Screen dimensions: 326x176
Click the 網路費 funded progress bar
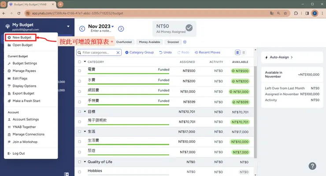click(128, 94)
